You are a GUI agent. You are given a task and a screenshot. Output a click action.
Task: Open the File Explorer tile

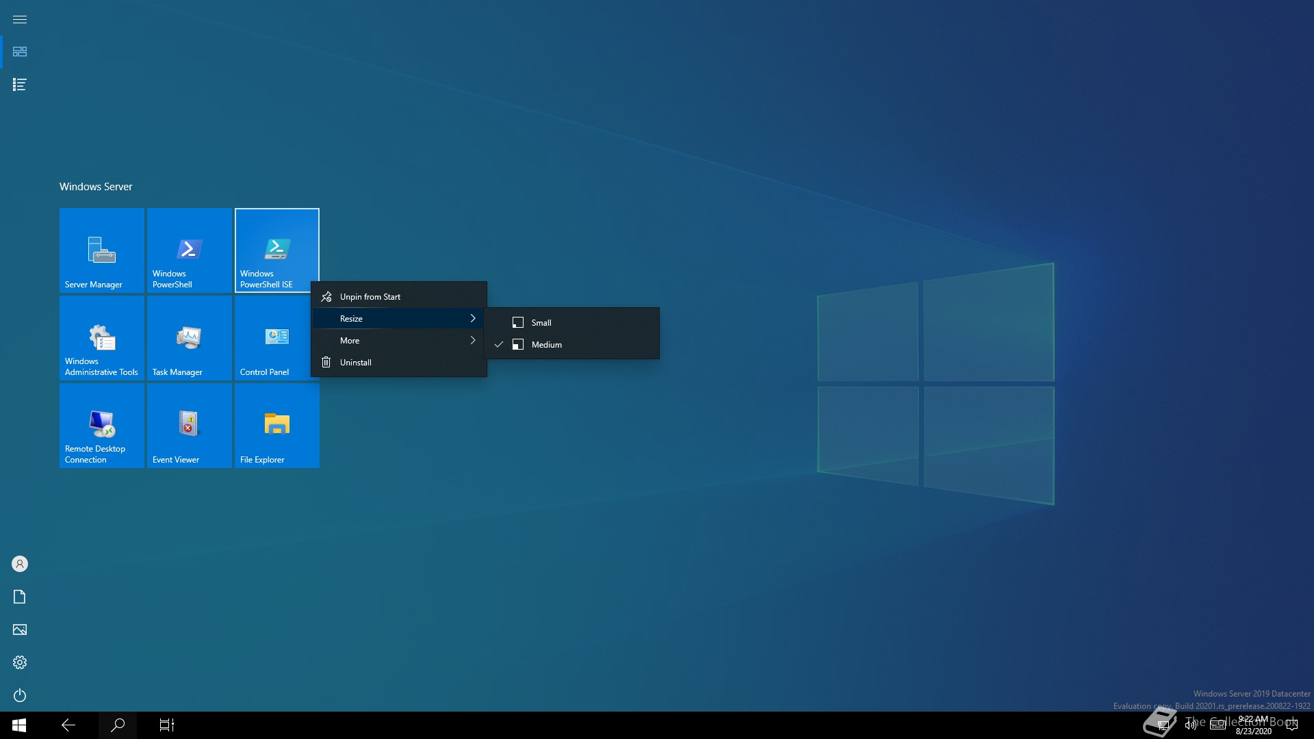coord(276,426)
